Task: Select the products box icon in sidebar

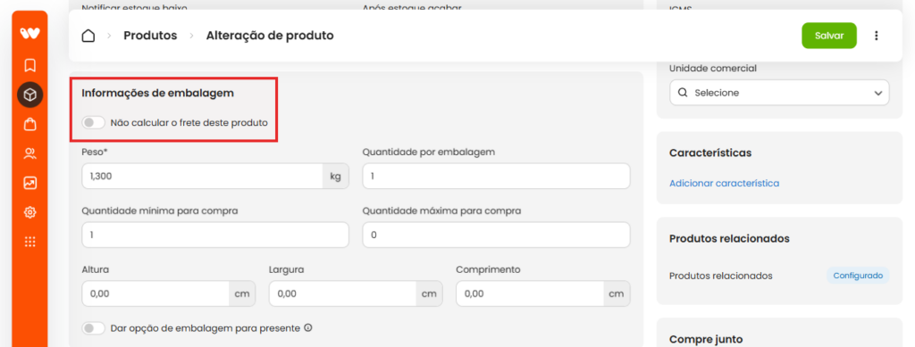Action: [x=29, y=95]
